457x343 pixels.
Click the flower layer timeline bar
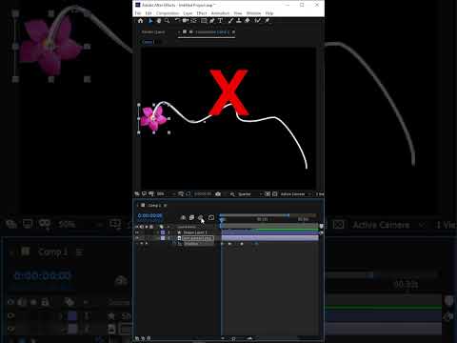[x=269, y=238]
